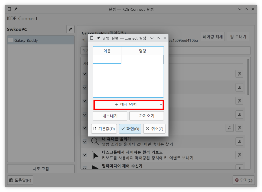Screen dimensions: 262x192
Task: Click the info icon of the second plugin row
Action: [239, 87]
